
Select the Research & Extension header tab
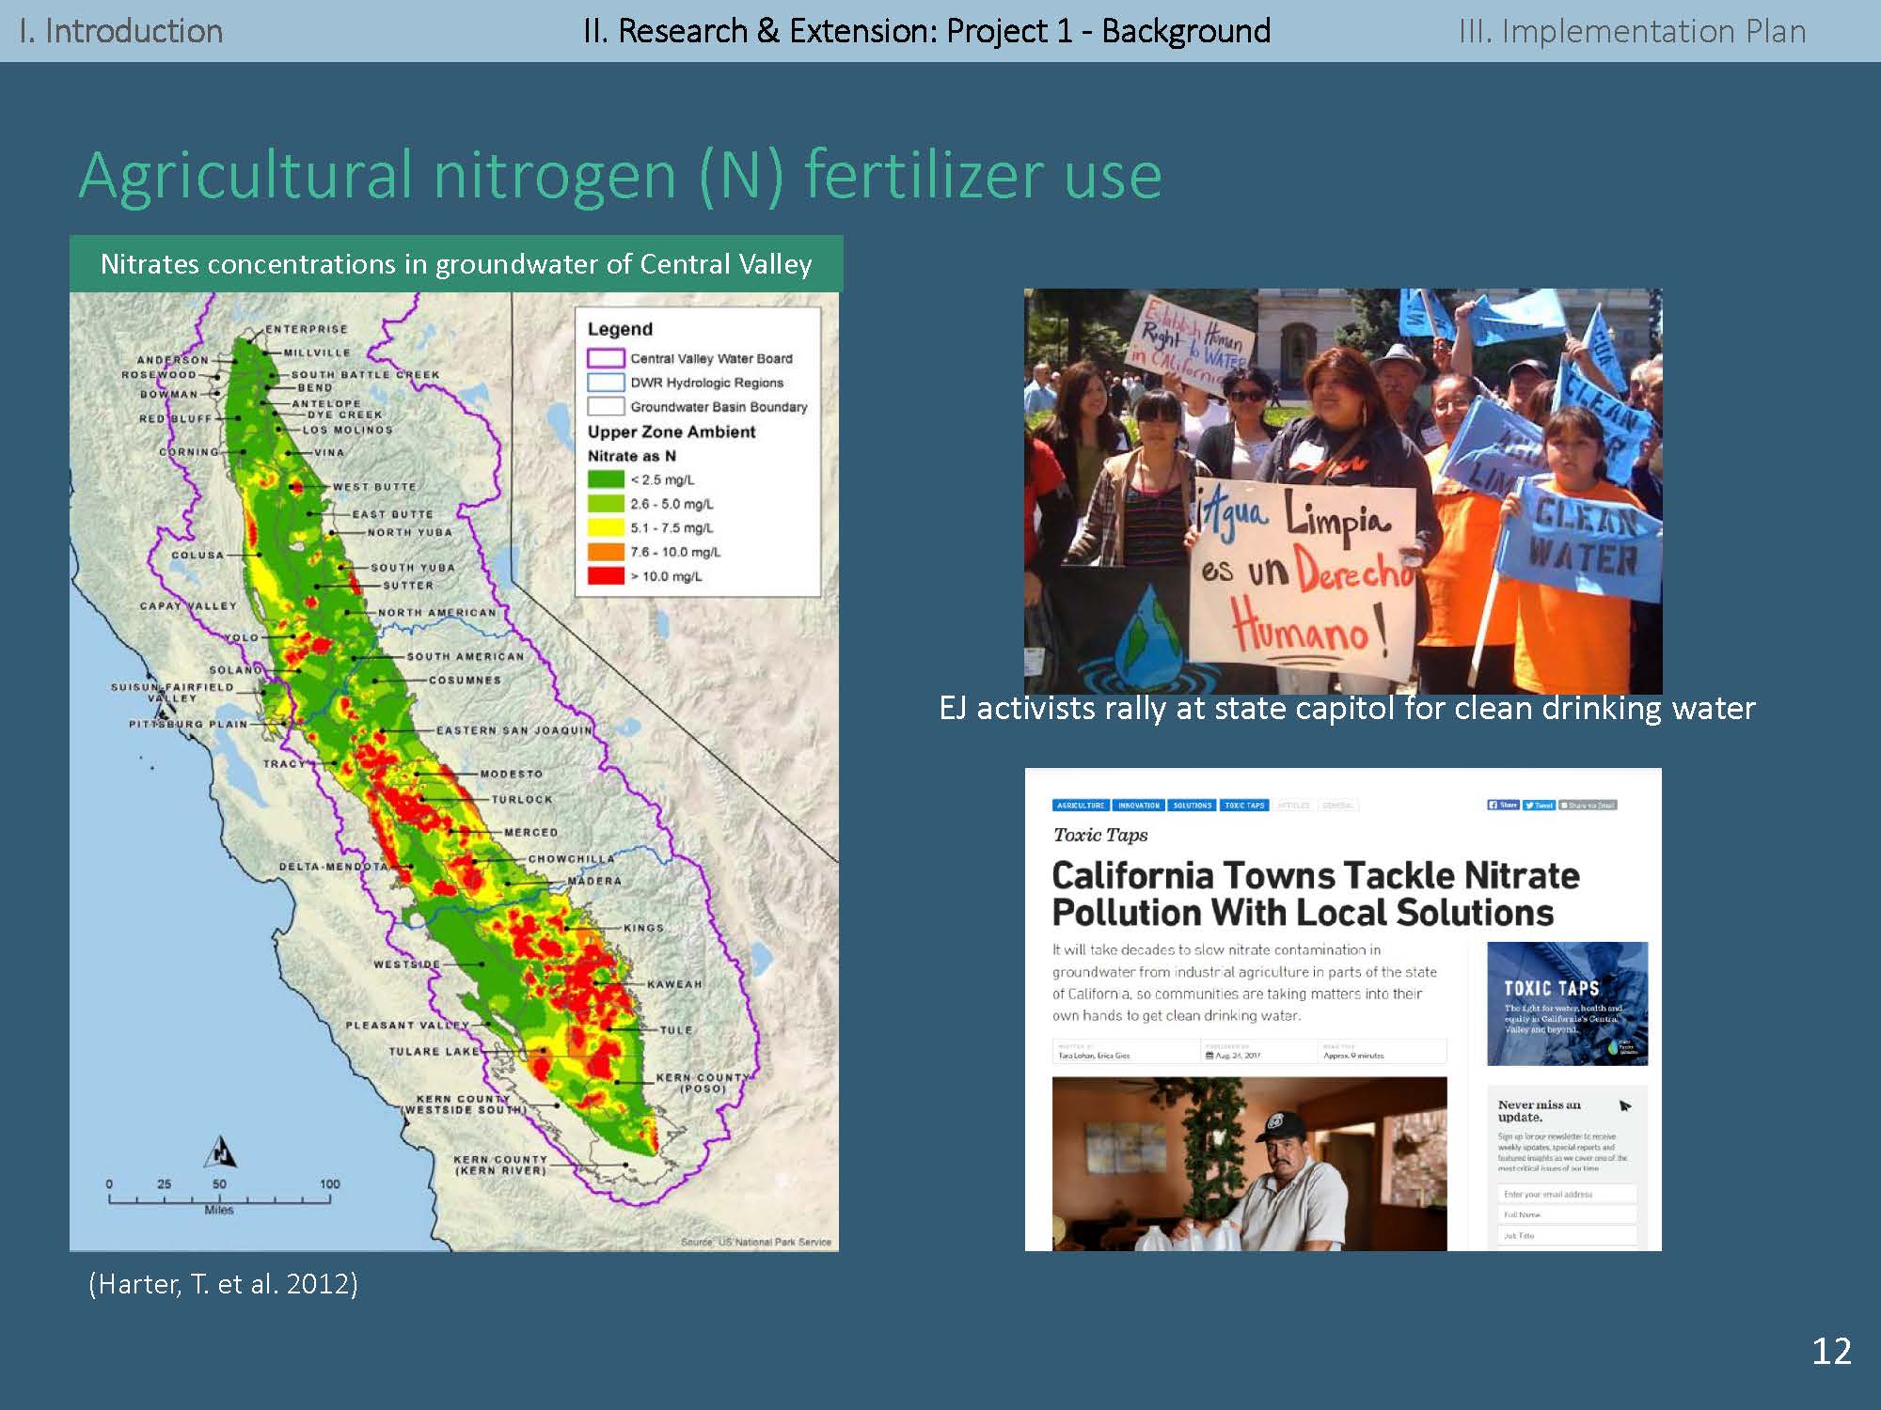(x=926, y=31)
